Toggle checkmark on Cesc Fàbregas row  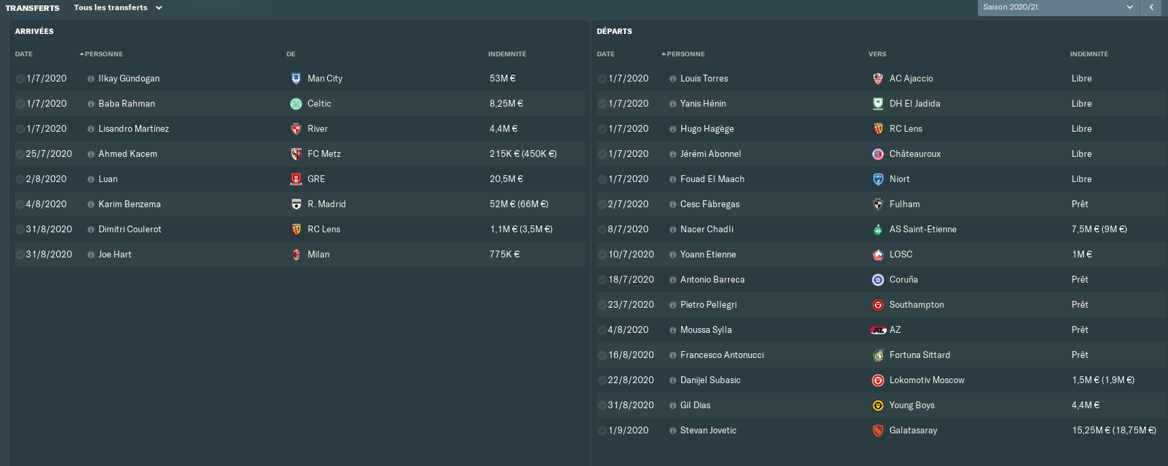[602, 204]
